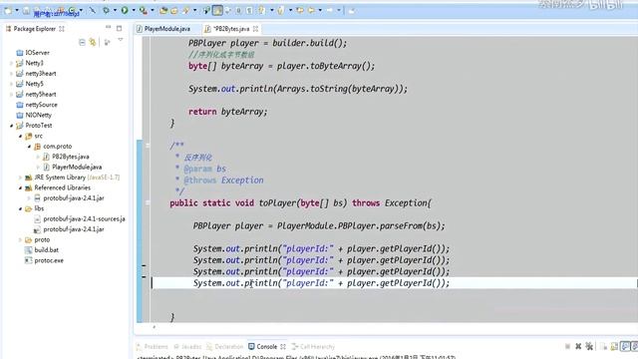638x359 pixels.
Task: Open the Call Hierarchy tab
Action: click(313, 347)
